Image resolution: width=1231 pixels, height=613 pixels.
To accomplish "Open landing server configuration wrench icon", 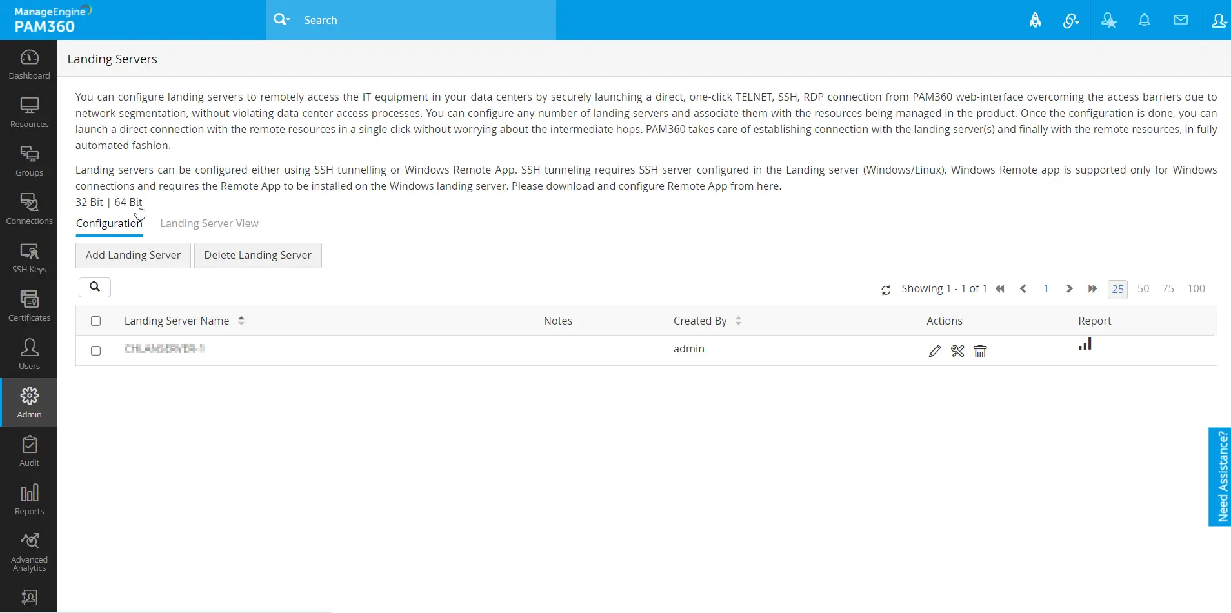I will point(957,351).
